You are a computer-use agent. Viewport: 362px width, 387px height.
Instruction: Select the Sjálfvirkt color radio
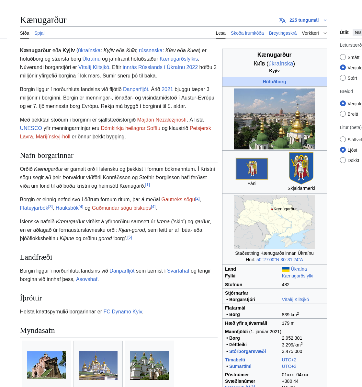[343, 140]
